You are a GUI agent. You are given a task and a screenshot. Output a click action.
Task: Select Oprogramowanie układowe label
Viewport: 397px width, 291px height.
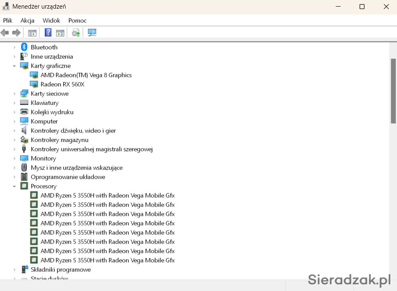click(68, 177)
